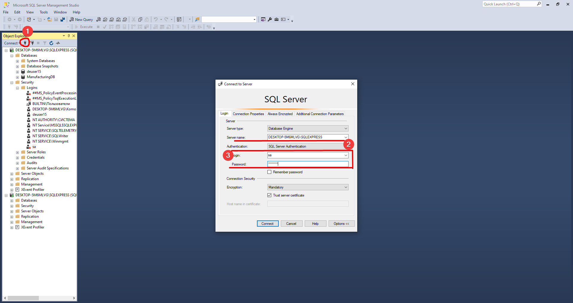The image size is (573, 303).
Task: Open the Tools menu
Action: pos(44,12)
